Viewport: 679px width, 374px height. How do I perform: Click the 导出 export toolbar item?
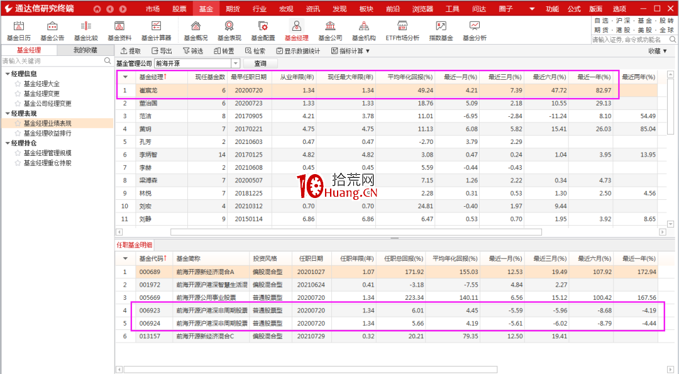click(x=162, y=51)
